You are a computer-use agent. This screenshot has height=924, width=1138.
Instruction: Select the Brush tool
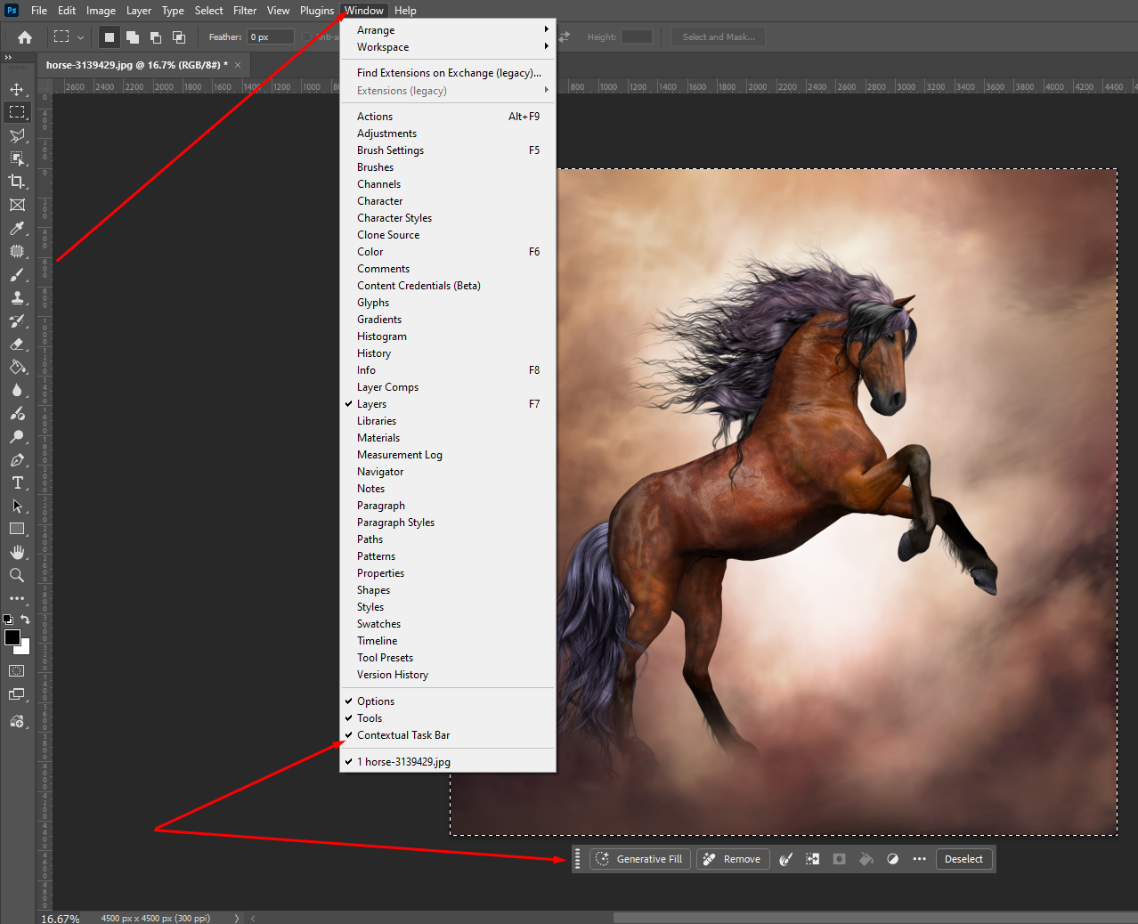coord(17,274)
